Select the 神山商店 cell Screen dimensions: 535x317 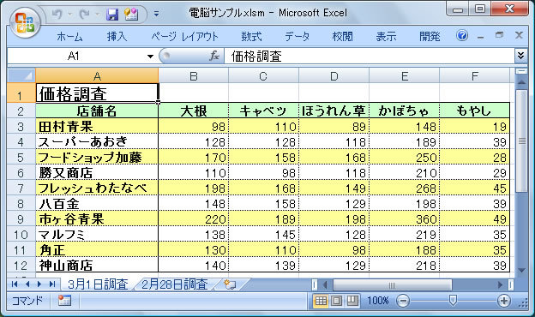coord(97,265)
